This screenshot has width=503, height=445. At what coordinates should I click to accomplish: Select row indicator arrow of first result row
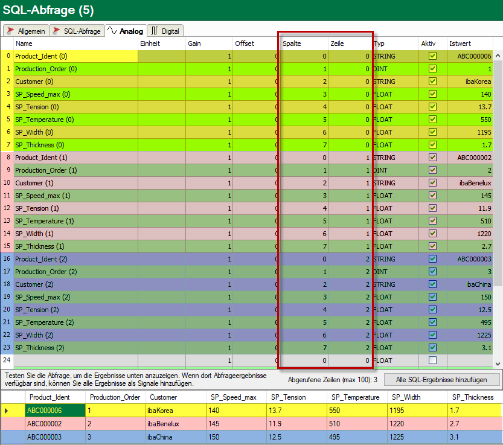pyautogui.click(x=7, y=411)
